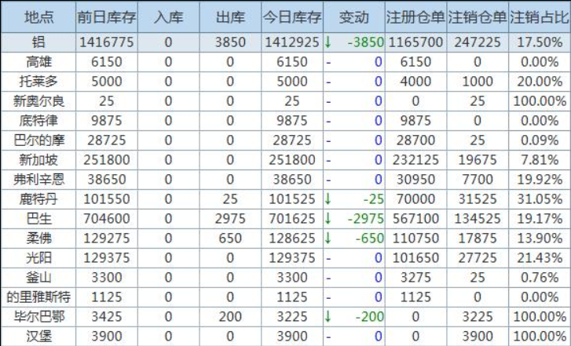
Task: Click 光阳 registered warrant value 101650
Action: [415, 257]
